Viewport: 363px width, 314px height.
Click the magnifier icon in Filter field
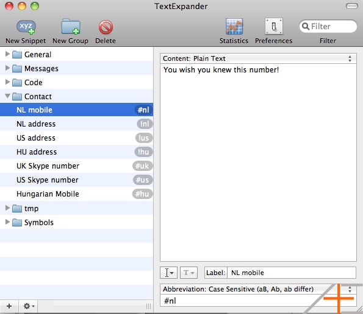tap(306, 26)
